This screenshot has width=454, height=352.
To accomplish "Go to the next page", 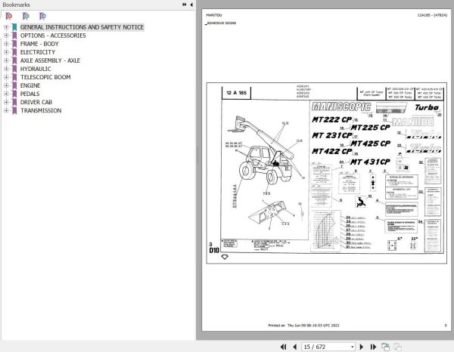I will tap(362, 347).
